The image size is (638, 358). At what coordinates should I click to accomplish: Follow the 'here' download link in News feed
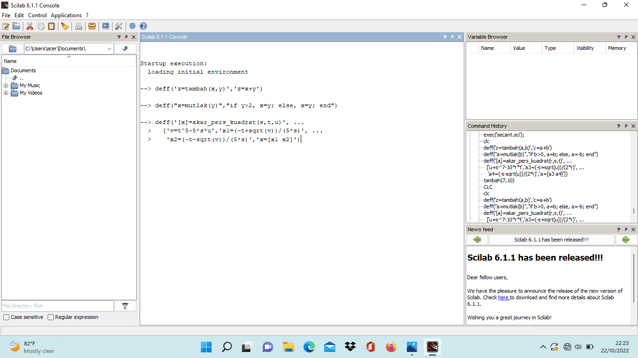[x=503, y=297]
